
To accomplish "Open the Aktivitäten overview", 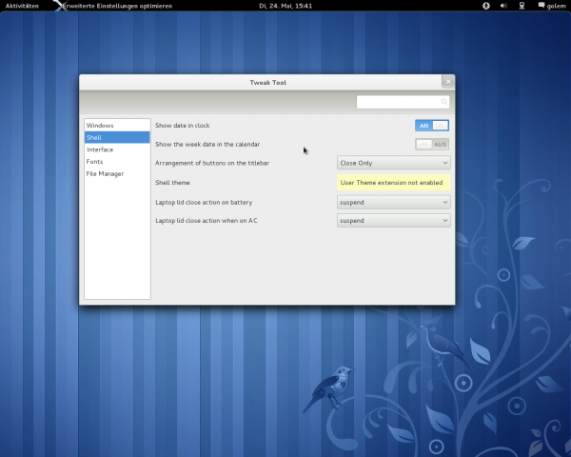I will click(22, 6).
